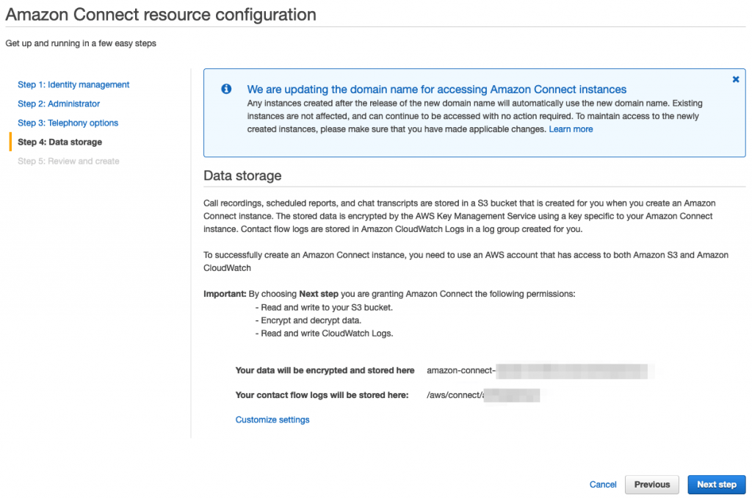752x498 pixels.
Task: Click the info icon in the banner
Action: [x=226, y=88]
